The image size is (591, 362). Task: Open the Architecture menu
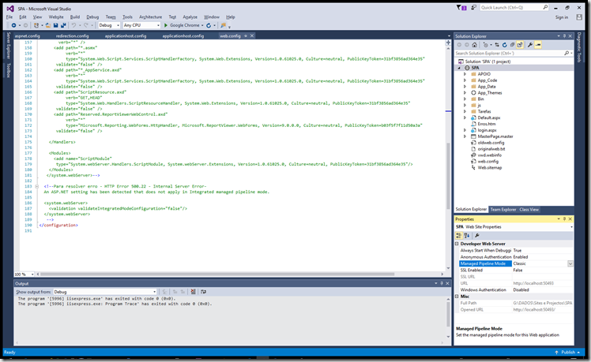pyautogui.click(x=150, y=17)
